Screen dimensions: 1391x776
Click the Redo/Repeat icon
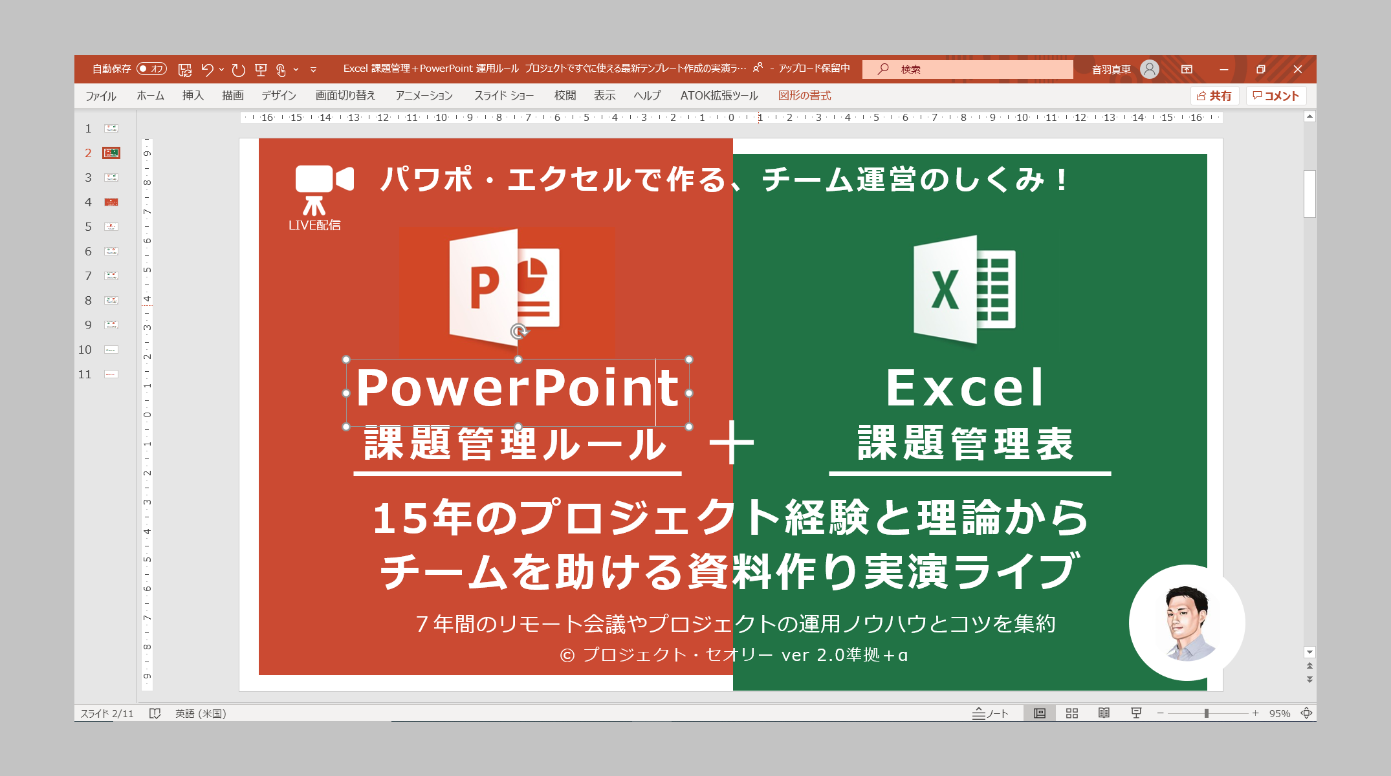(239, 69)
